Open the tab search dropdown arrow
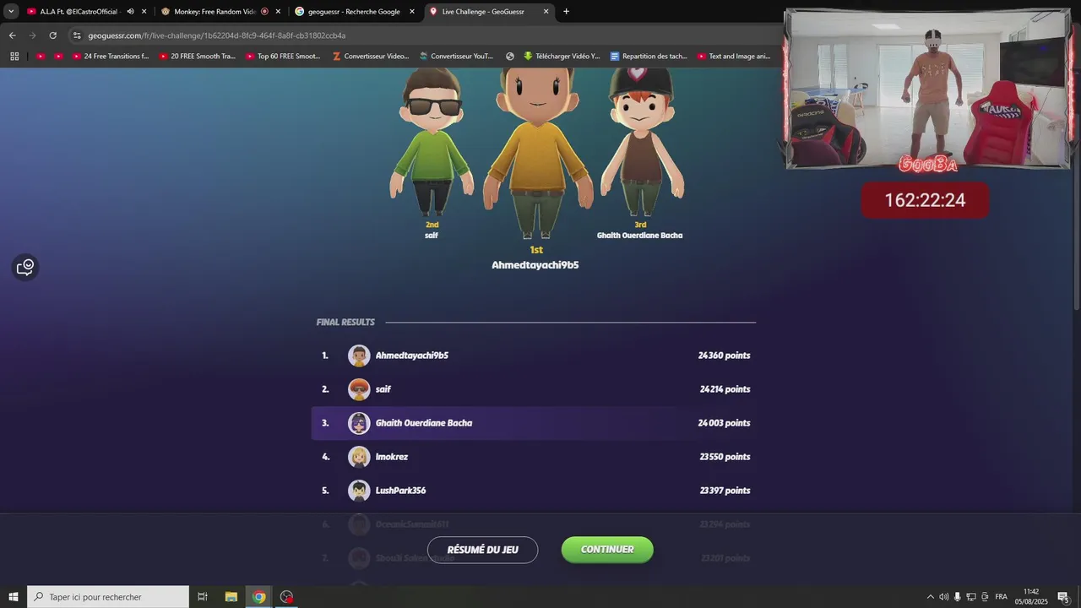 [x=11, y=12]
